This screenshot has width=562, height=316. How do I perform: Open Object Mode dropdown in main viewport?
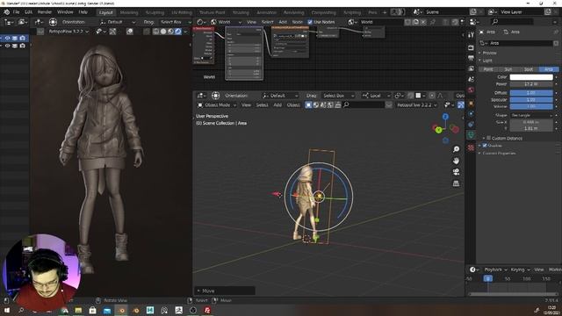[x=217, y=105]
